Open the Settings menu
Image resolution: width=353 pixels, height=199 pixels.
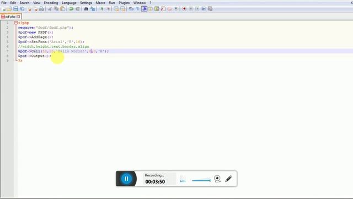click(86, 3)
